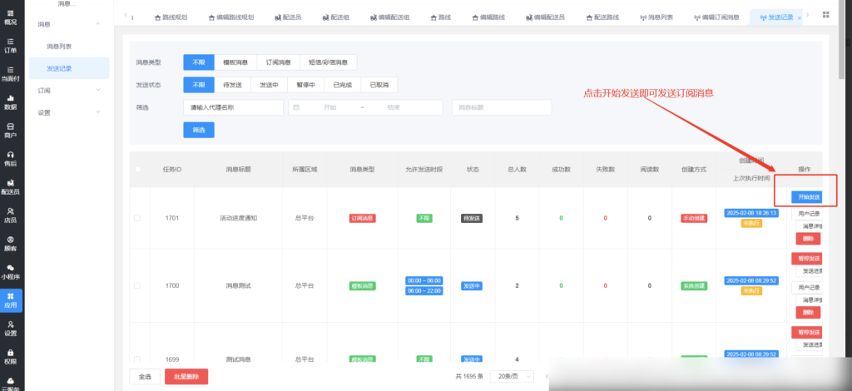Click the 消息标题 input field
852x391 pixels.
coord(501,107)
